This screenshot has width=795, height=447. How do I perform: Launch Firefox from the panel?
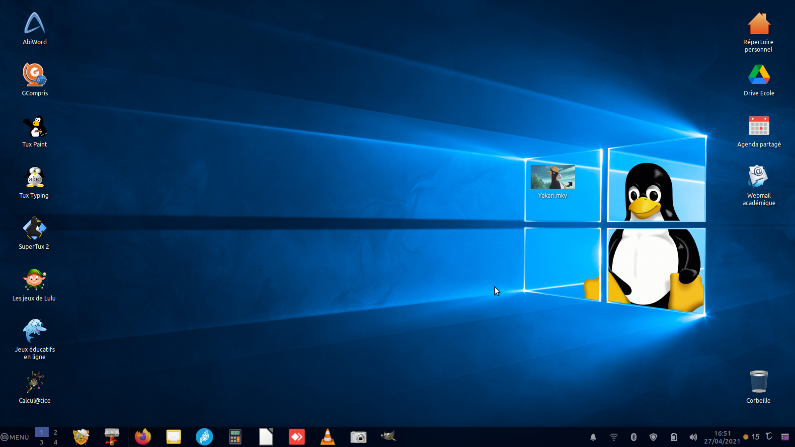pyautogui.click(x=143, y=437)
